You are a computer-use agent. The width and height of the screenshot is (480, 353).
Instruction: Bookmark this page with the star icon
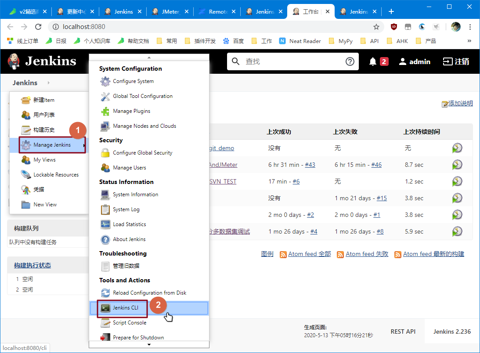point(376,27)
